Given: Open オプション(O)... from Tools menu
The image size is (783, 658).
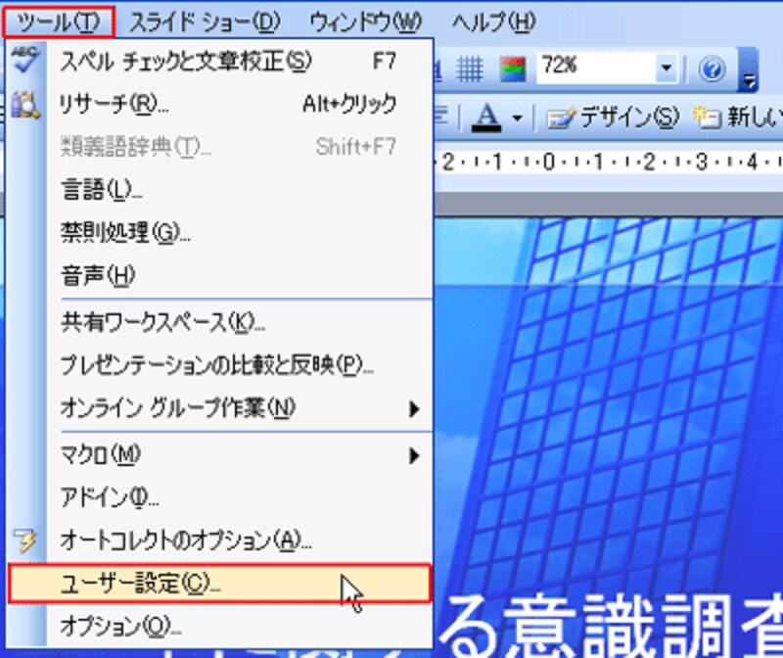Looking at the screenshot, I should [219, 626].
